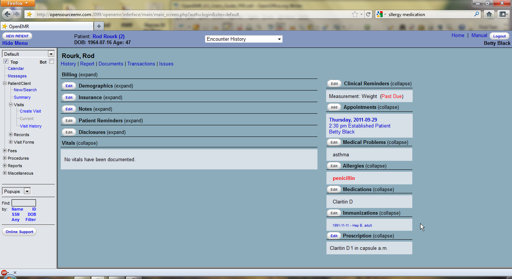Screen dimensions: 512x279
Task: Open the Documents link for the patient
Action: tap(111, 64)
